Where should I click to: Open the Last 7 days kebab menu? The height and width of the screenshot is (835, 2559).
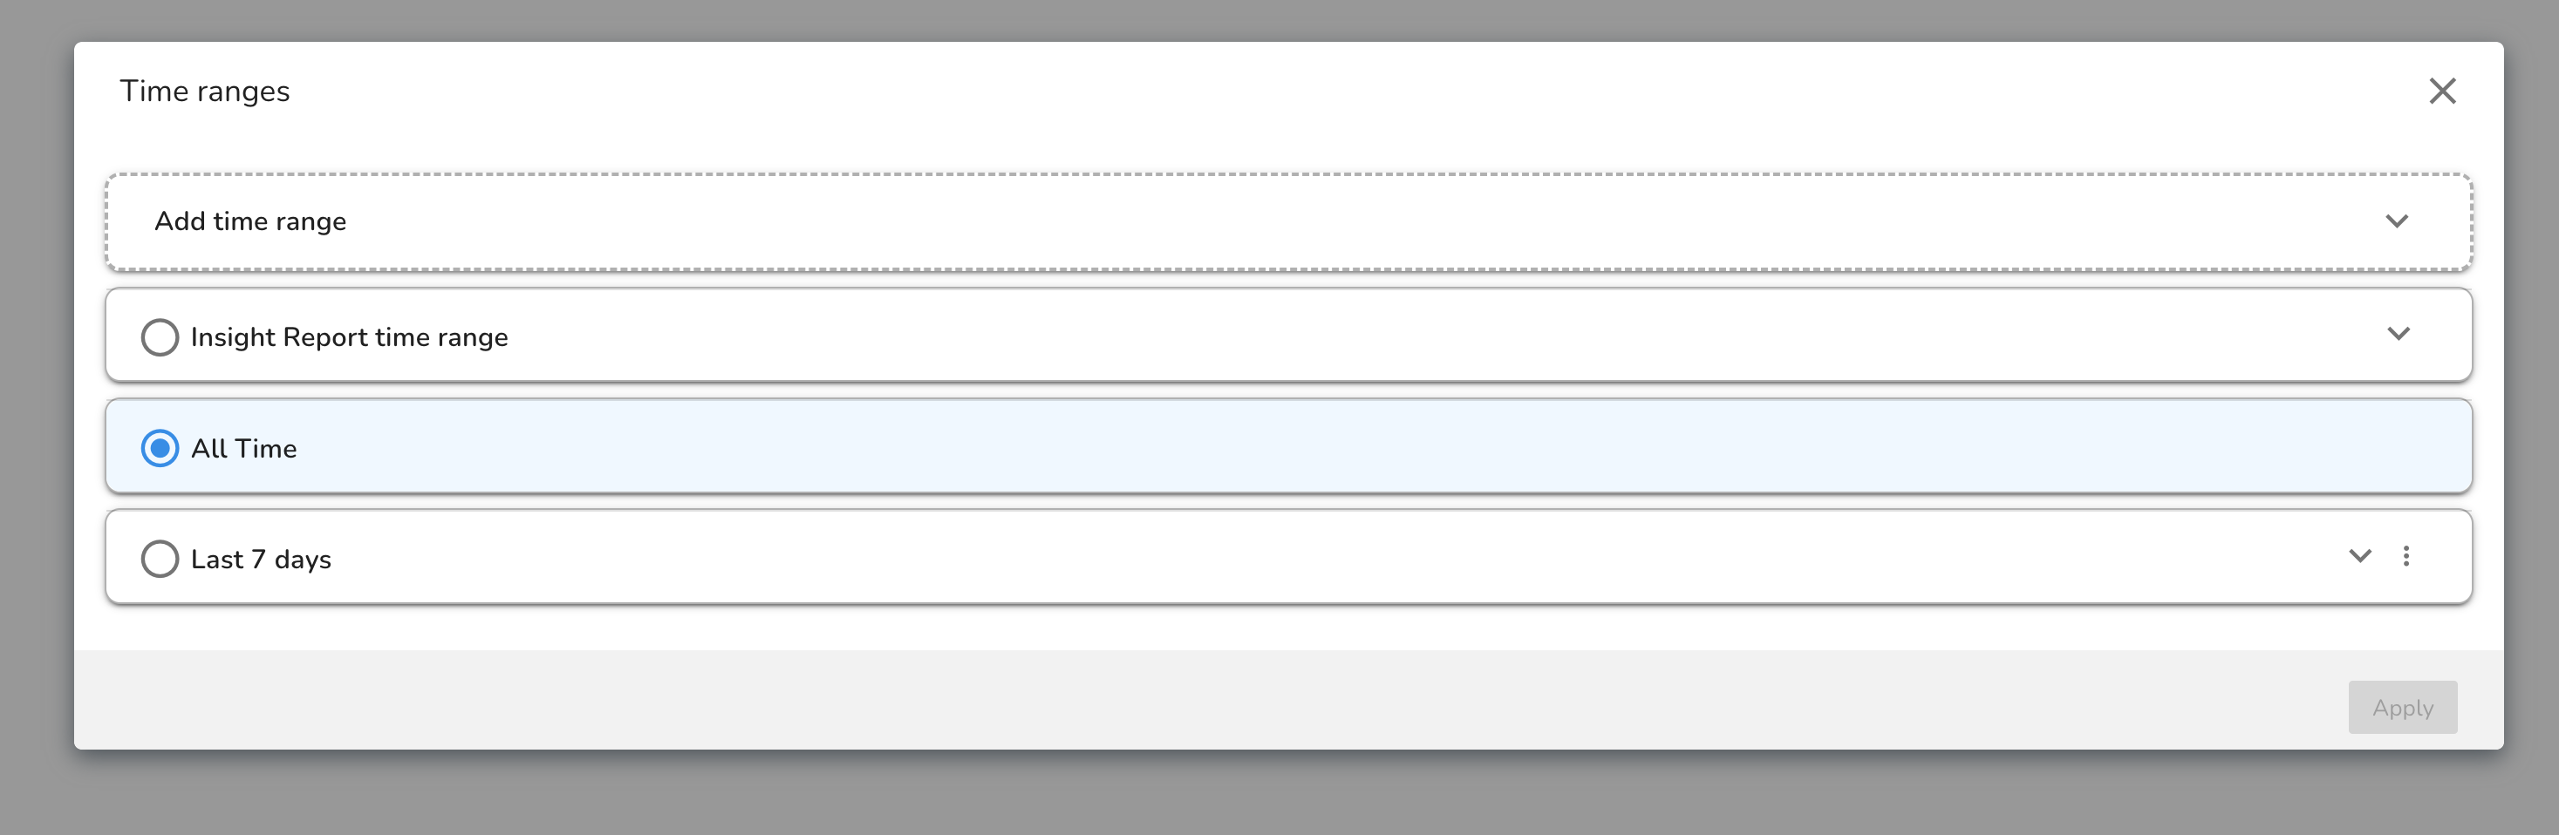(2406, 556)
